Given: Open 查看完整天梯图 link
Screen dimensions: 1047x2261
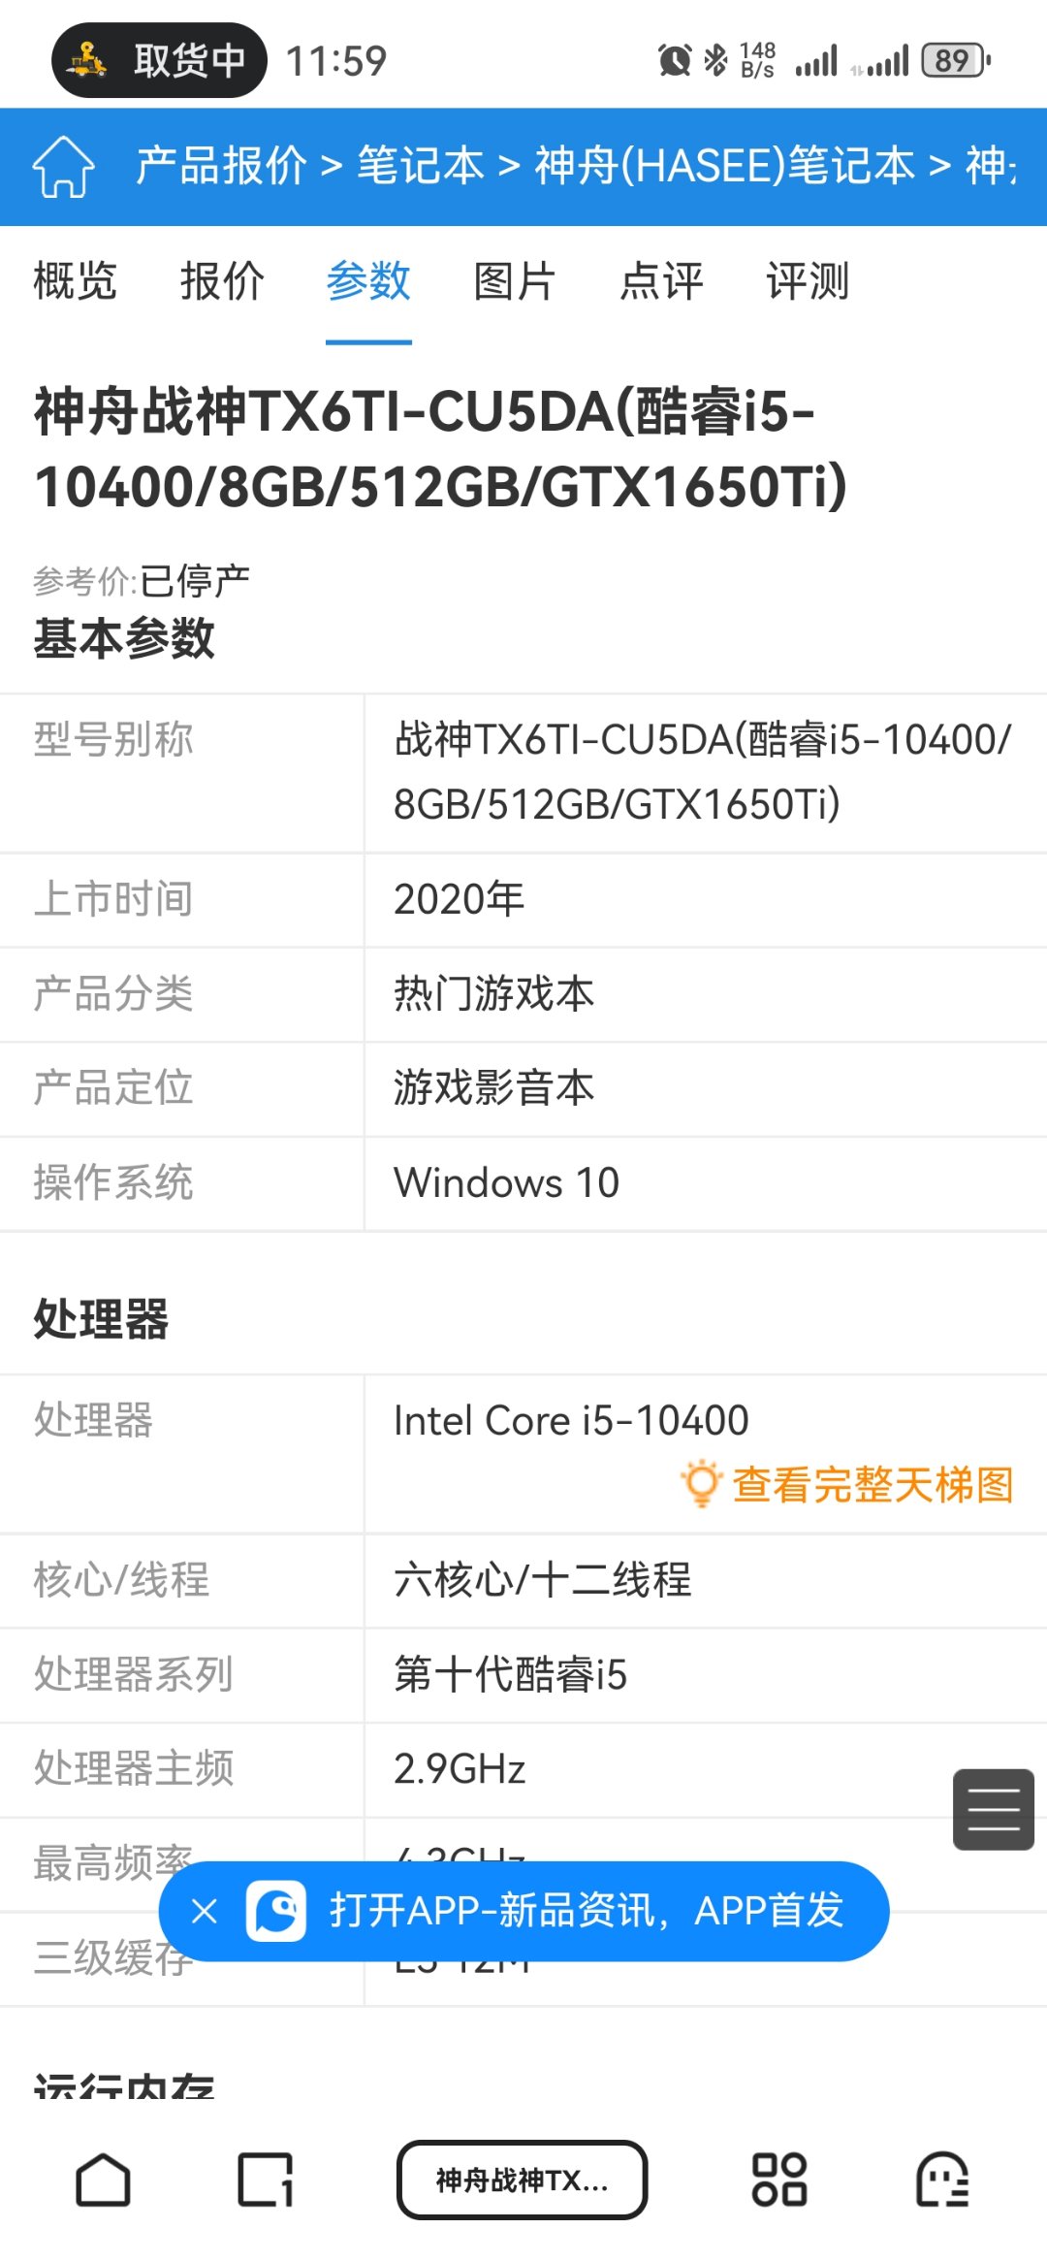Looking at the screenshot, I should click(x=872, y=1484).
